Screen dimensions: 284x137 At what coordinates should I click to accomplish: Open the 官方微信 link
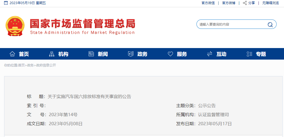click(208, 3)
